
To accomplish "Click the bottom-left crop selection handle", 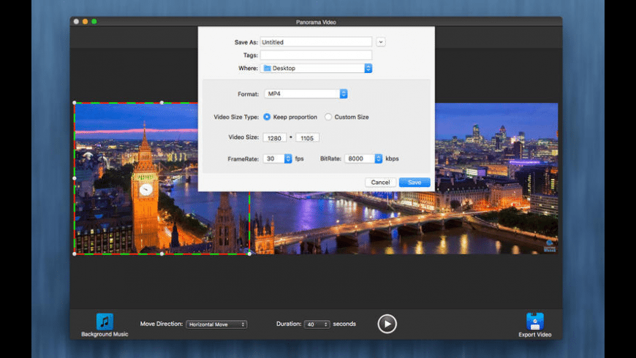I will click(x=75, y=254).
